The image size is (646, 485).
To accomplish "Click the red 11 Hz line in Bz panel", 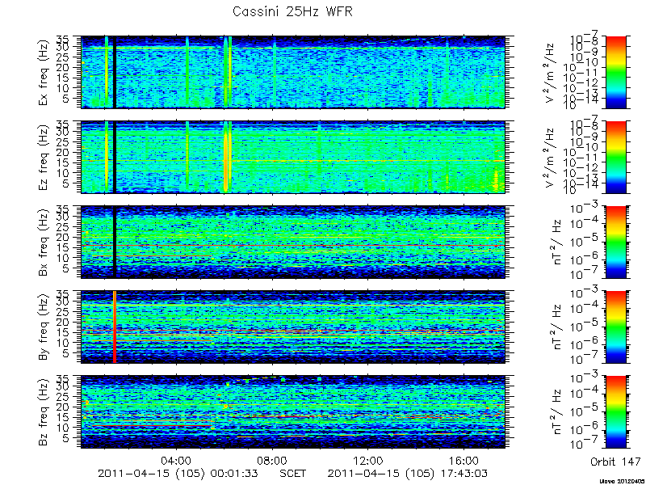I will coord(153,425).
